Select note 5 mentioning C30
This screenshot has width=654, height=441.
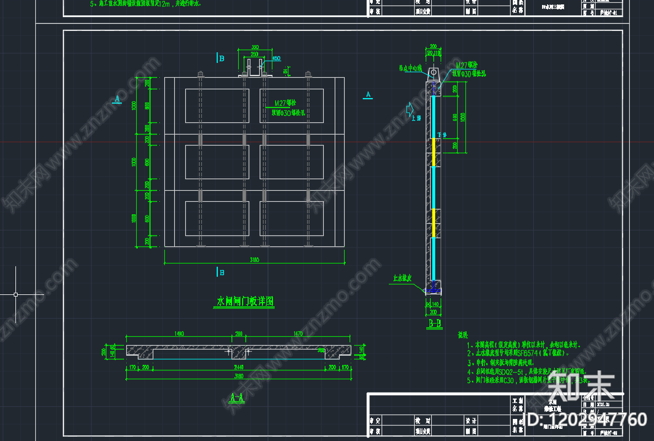[528, 380]
